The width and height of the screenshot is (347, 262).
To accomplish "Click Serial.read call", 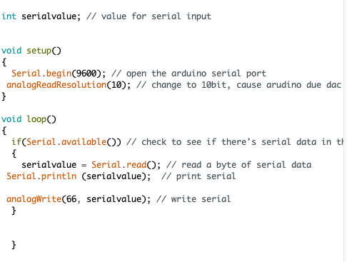I will 119,165.
